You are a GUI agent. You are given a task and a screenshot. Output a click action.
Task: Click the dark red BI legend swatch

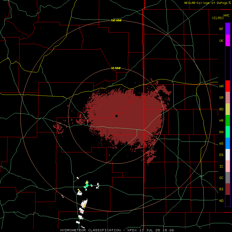pos(228,189)
